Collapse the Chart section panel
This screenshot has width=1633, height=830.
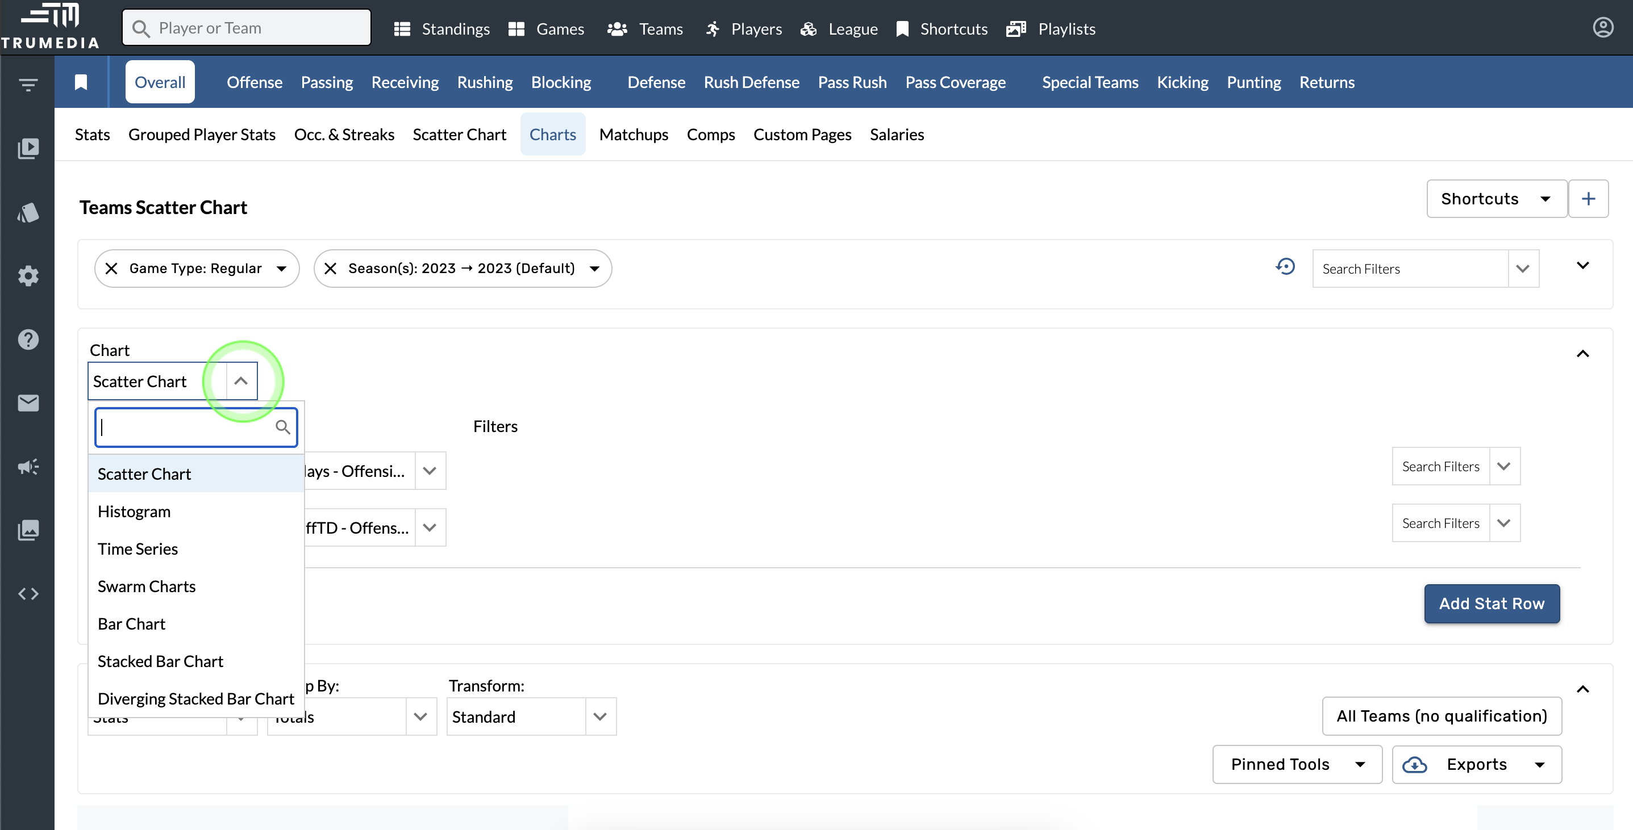click(1582, 354)
